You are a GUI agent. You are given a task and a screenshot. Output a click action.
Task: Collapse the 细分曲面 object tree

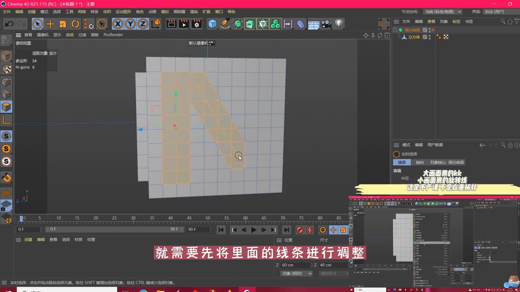(x=395, y=30)
